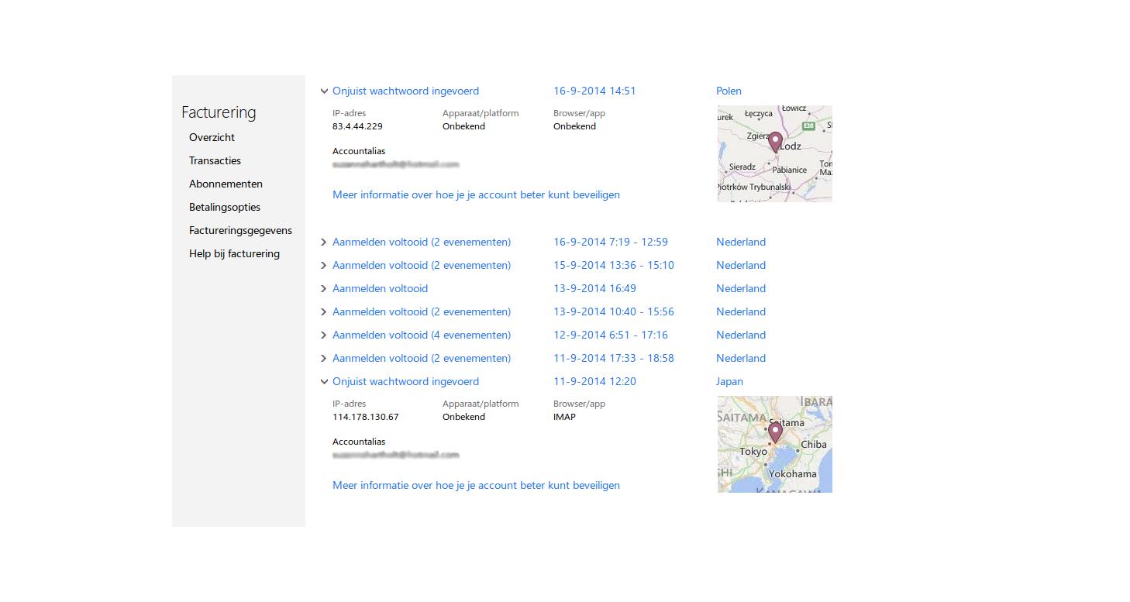This screenshot has width=1130, height=602.
Task: Expand the 16-9-2014 7:19 sign-in entry
Action: pyautogui.click(x=325, y=243)
